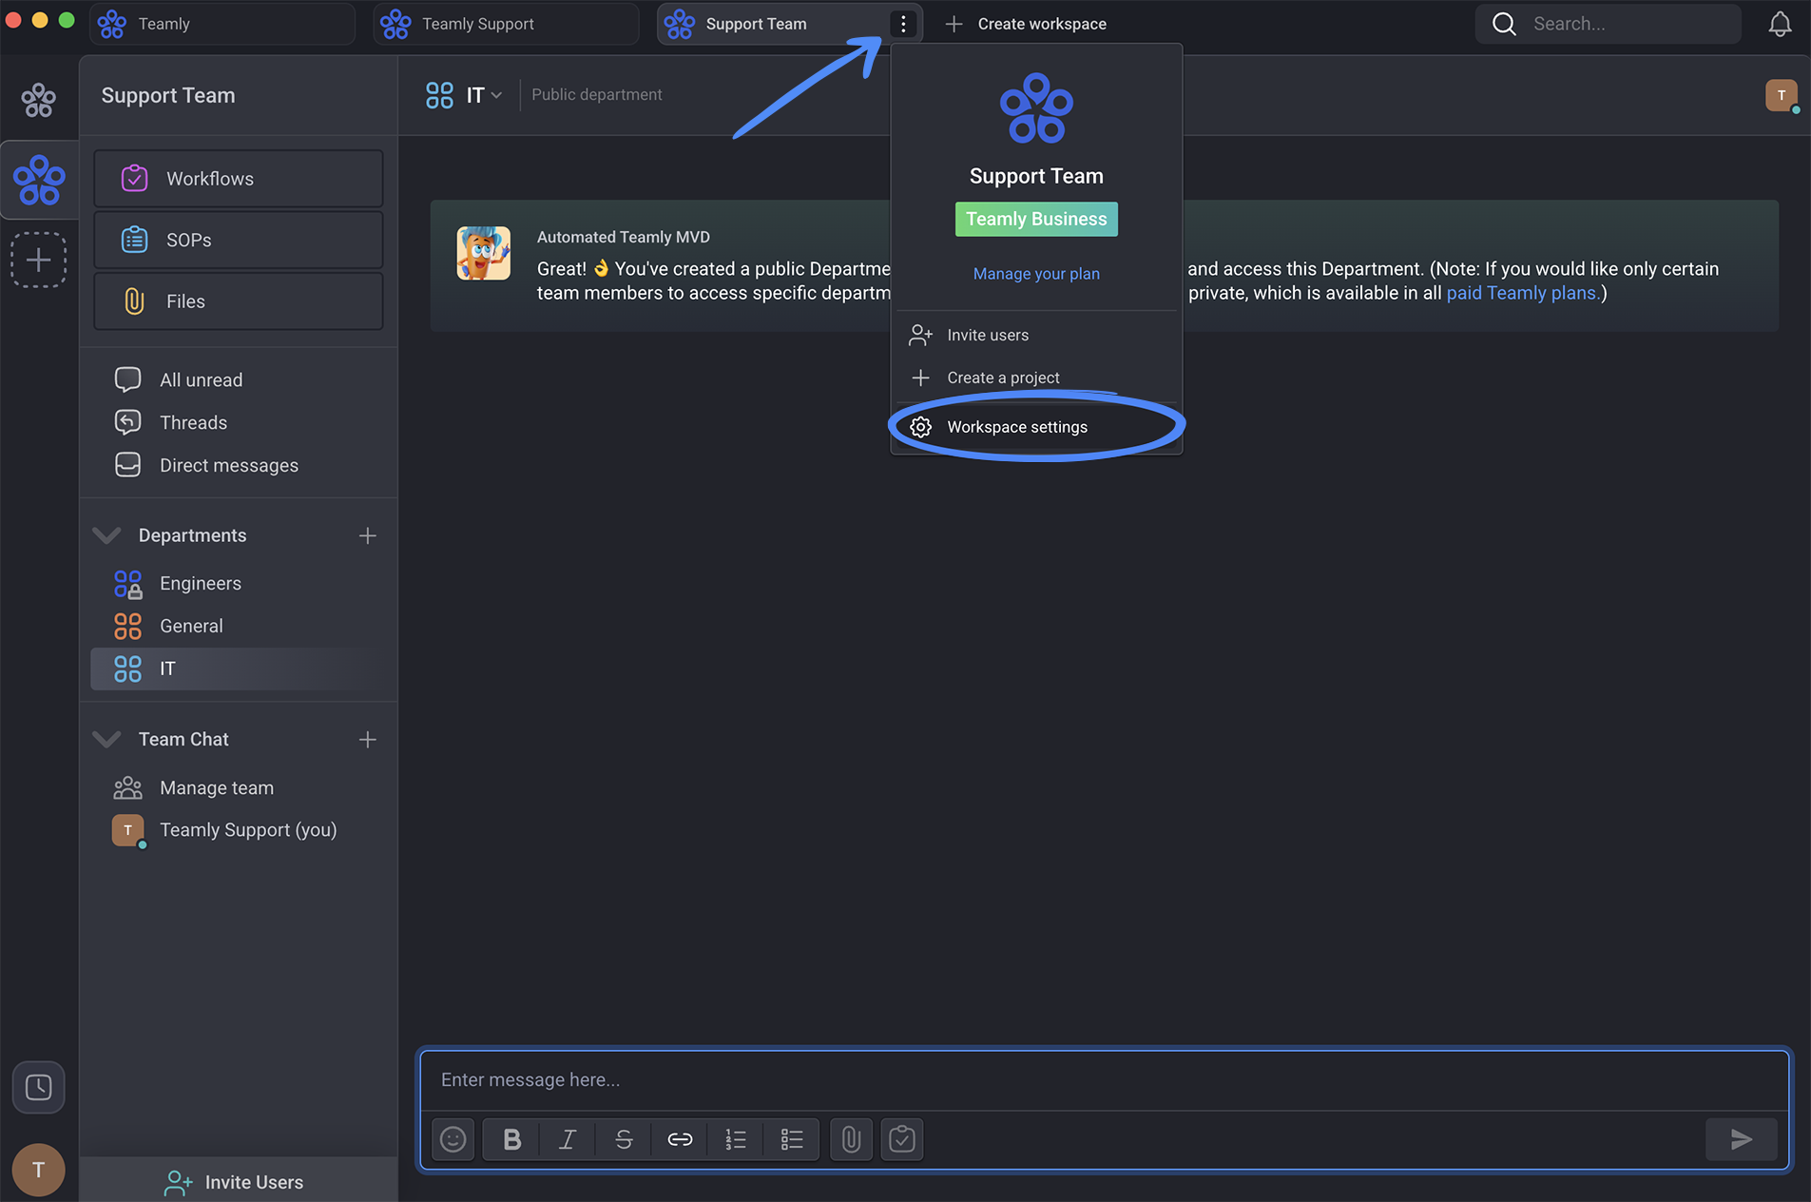Viewport: 1811px width, 1202px height.
Task: Click the Automated Teamly MVD avatar
Action: [x=484, y=253]
